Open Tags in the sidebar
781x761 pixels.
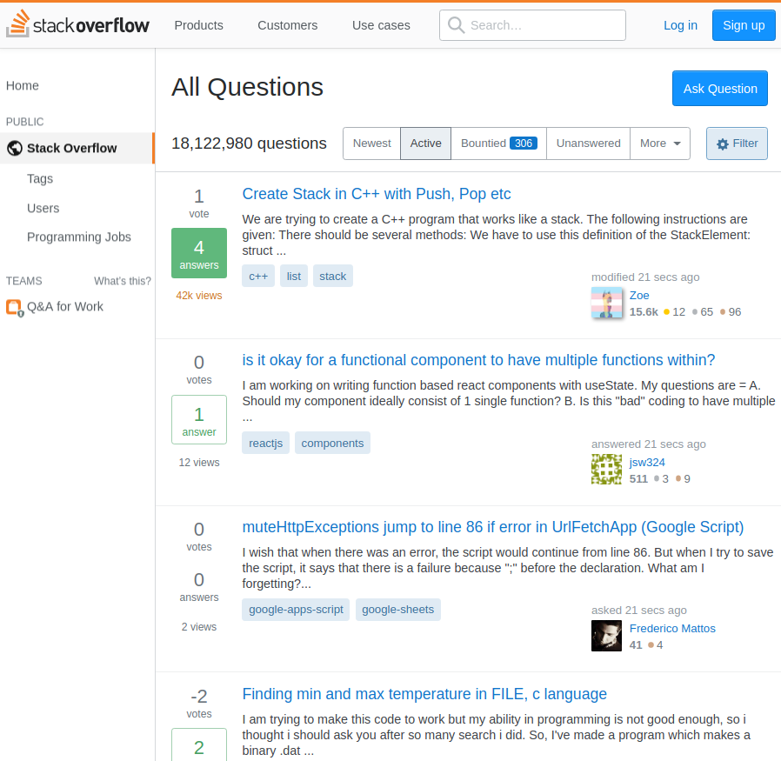click(40, 179)
